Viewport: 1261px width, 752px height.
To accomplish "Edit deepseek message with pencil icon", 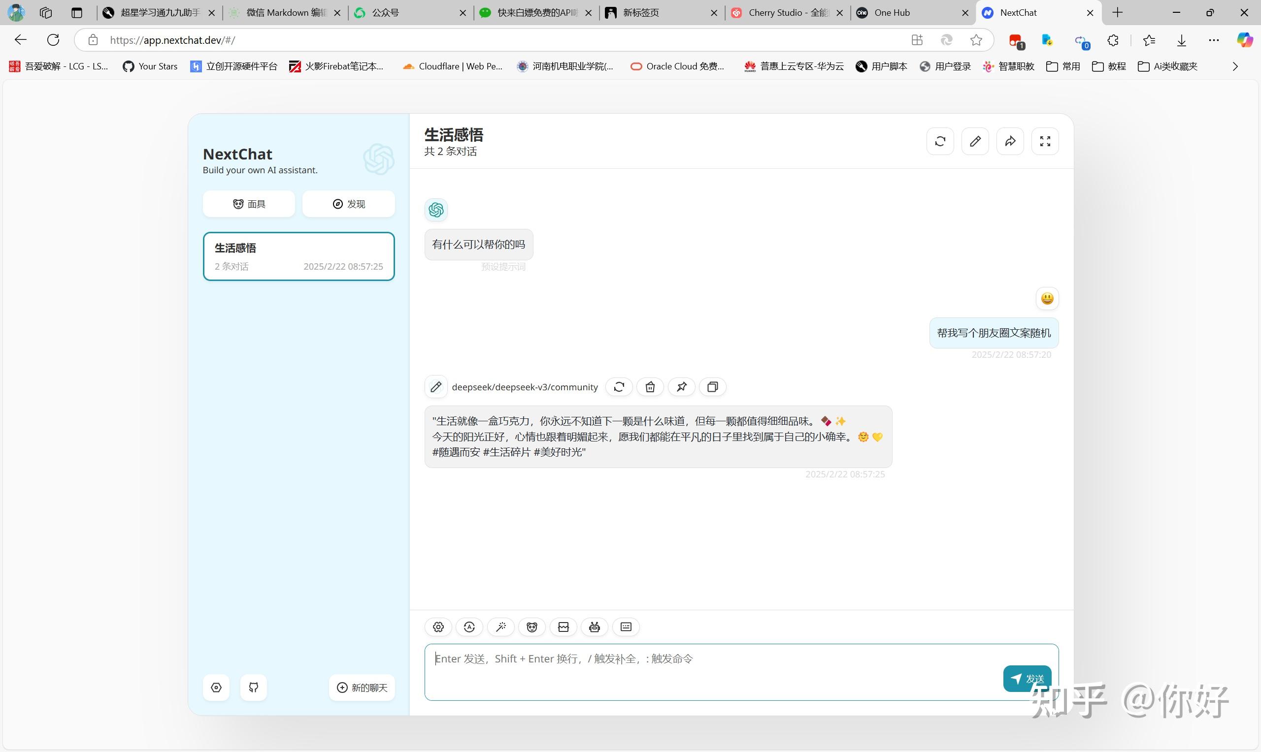I will (436, 387).
